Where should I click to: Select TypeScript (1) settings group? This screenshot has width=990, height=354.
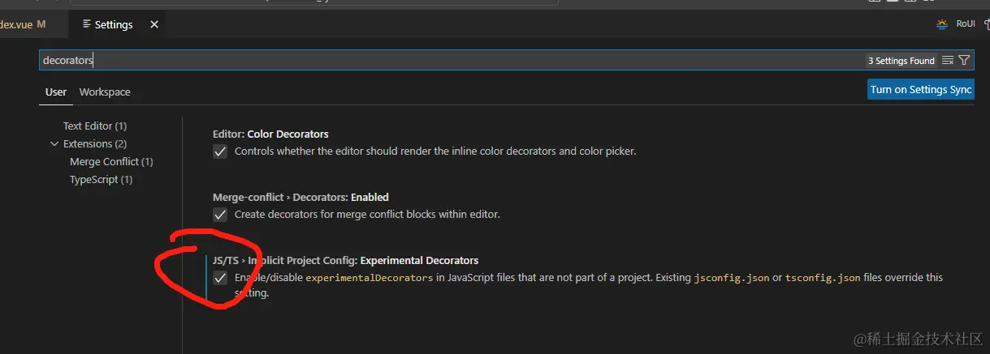(101, 180)
